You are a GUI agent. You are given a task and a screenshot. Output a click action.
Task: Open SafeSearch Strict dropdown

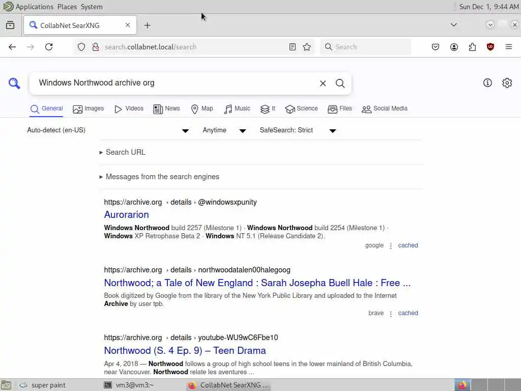tap(298, 130)
